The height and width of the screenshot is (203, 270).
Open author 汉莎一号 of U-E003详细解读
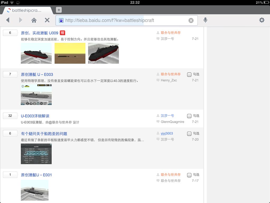click(167, 116)
